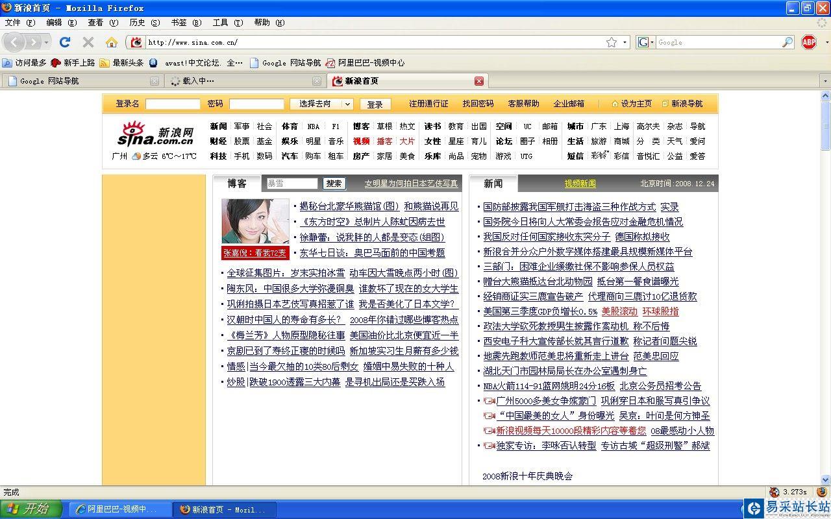Click the blog search box containing 暴雪
The image size is (831, 519).
[x=292, y=184]
